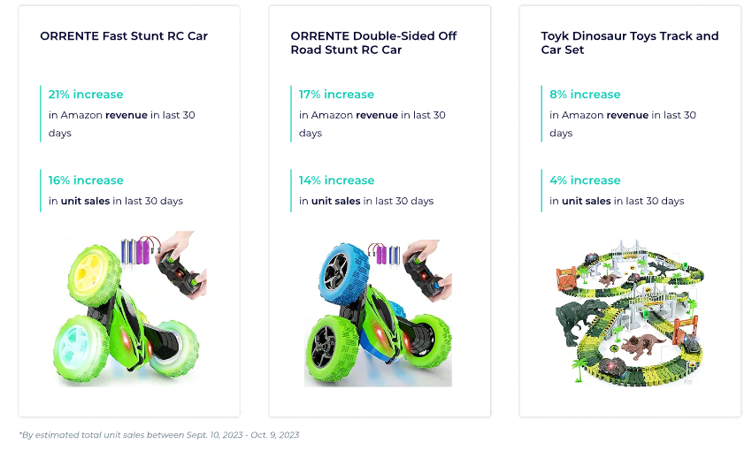Click the ORRENTE Double-Sided Off Road Stunt title
This screenshot has height=451, width=752.
(373, 42)
